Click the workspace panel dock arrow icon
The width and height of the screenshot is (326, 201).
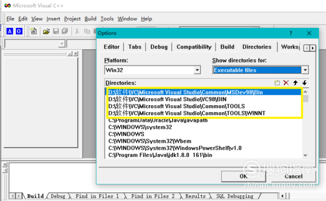click(x=70, y=54)
